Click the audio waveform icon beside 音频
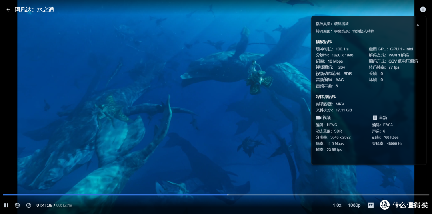Viewport: 432px width, 214px height. [375, 118]
